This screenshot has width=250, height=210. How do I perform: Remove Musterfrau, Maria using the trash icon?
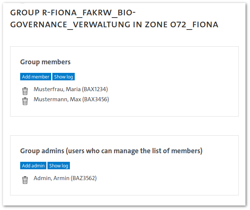(x=25, y=91)
